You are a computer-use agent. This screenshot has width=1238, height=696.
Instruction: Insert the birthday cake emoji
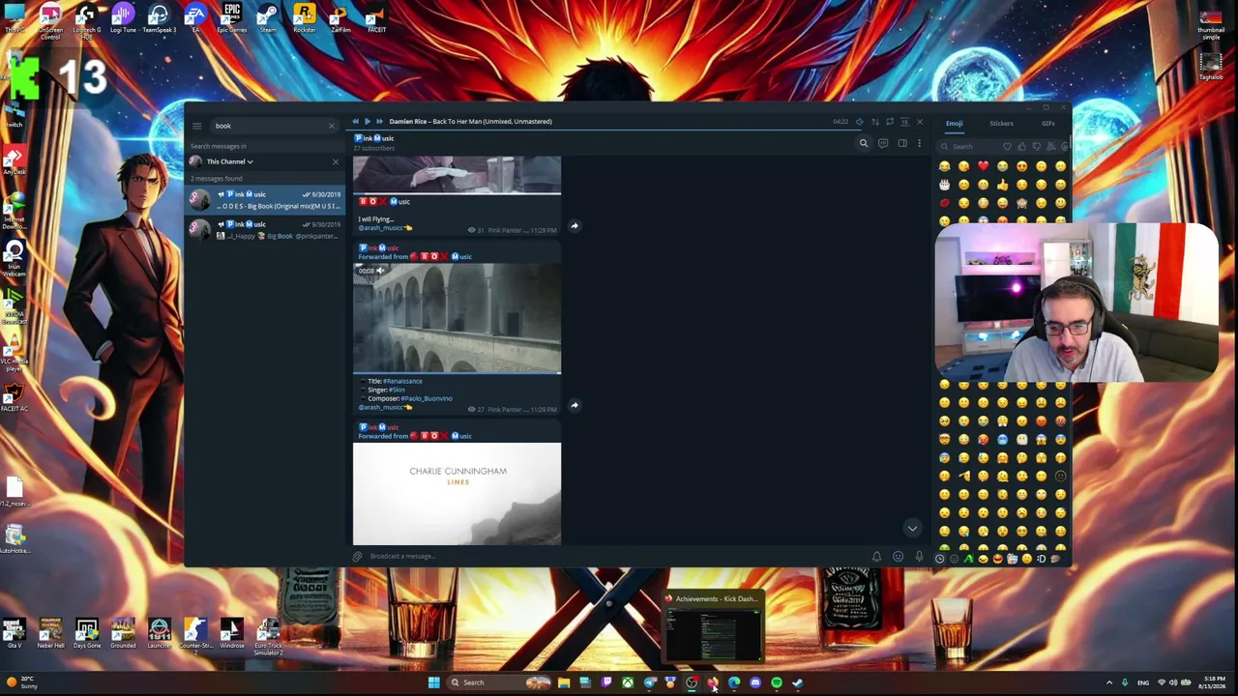pyautogui.click(x=944, y=185)
